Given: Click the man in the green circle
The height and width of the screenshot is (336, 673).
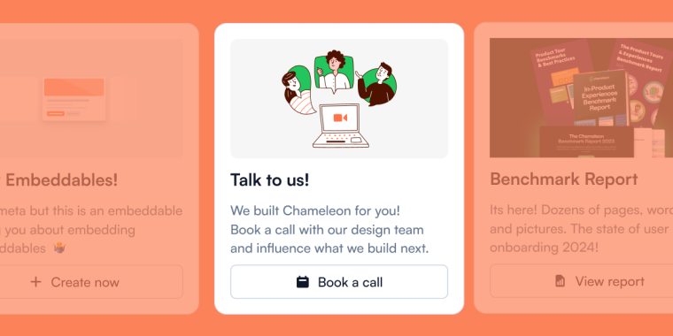Looking at the screenshot, I should 377,84.
